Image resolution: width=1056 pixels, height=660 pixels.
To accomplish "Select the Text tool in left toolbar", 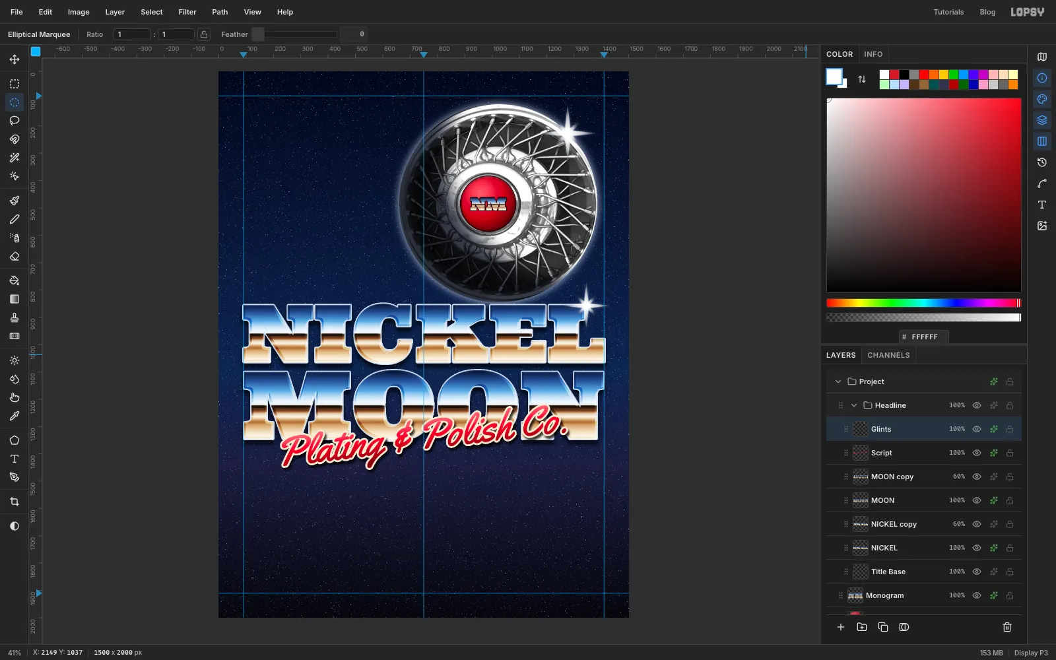I will click(x=15, y=459).
